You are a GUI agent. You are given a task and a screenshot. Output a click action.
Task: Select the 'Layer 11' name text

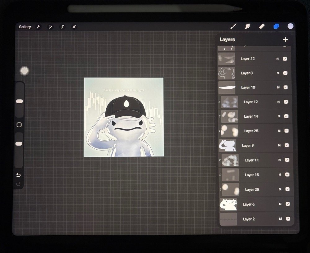252,160
